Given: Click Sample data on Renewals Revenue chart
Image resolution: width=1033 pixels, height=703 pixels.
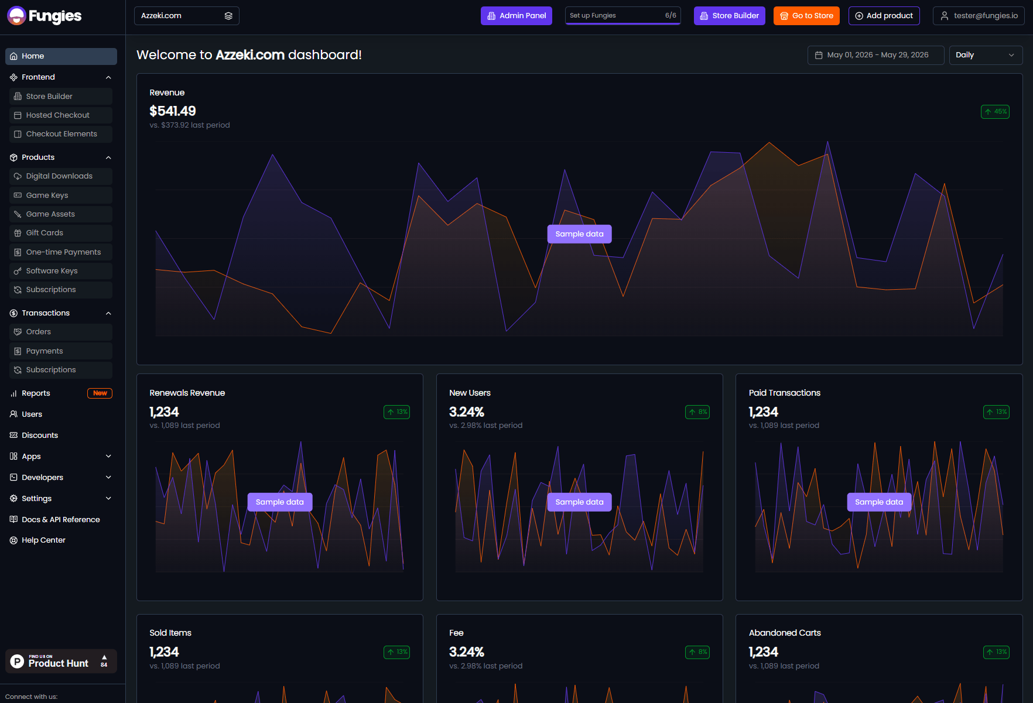Looking at the screenshot, I should coord(280,502).
